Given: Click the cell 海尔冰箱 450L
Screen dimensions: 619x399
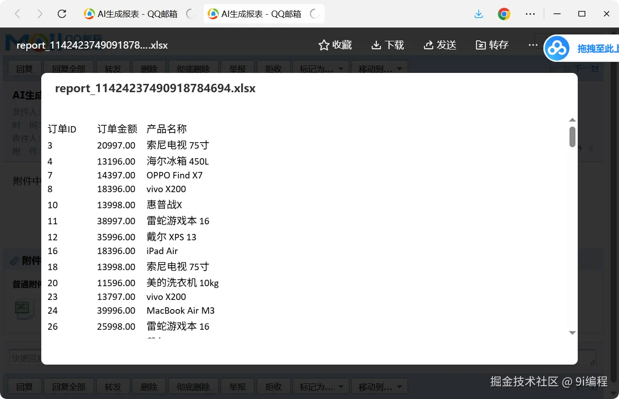Looking at the screenshot, I should click(178, 161).
